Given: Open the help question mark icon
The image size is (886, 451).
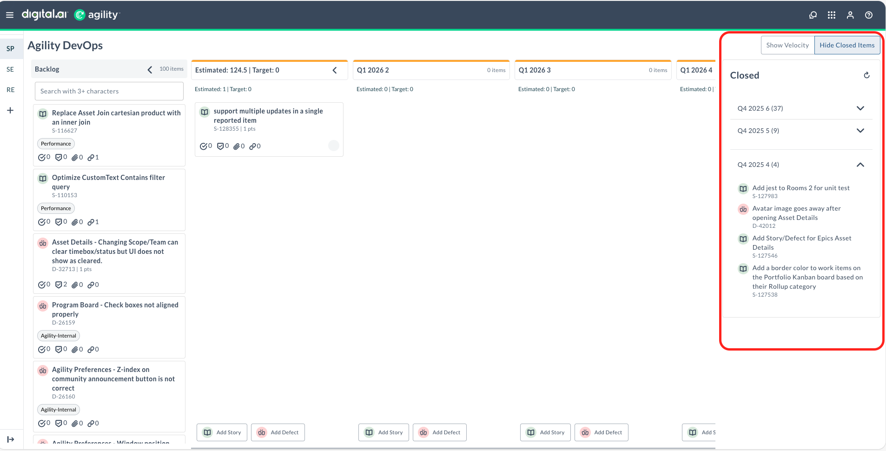Looking at the screenshot, I should coord(868,15).
